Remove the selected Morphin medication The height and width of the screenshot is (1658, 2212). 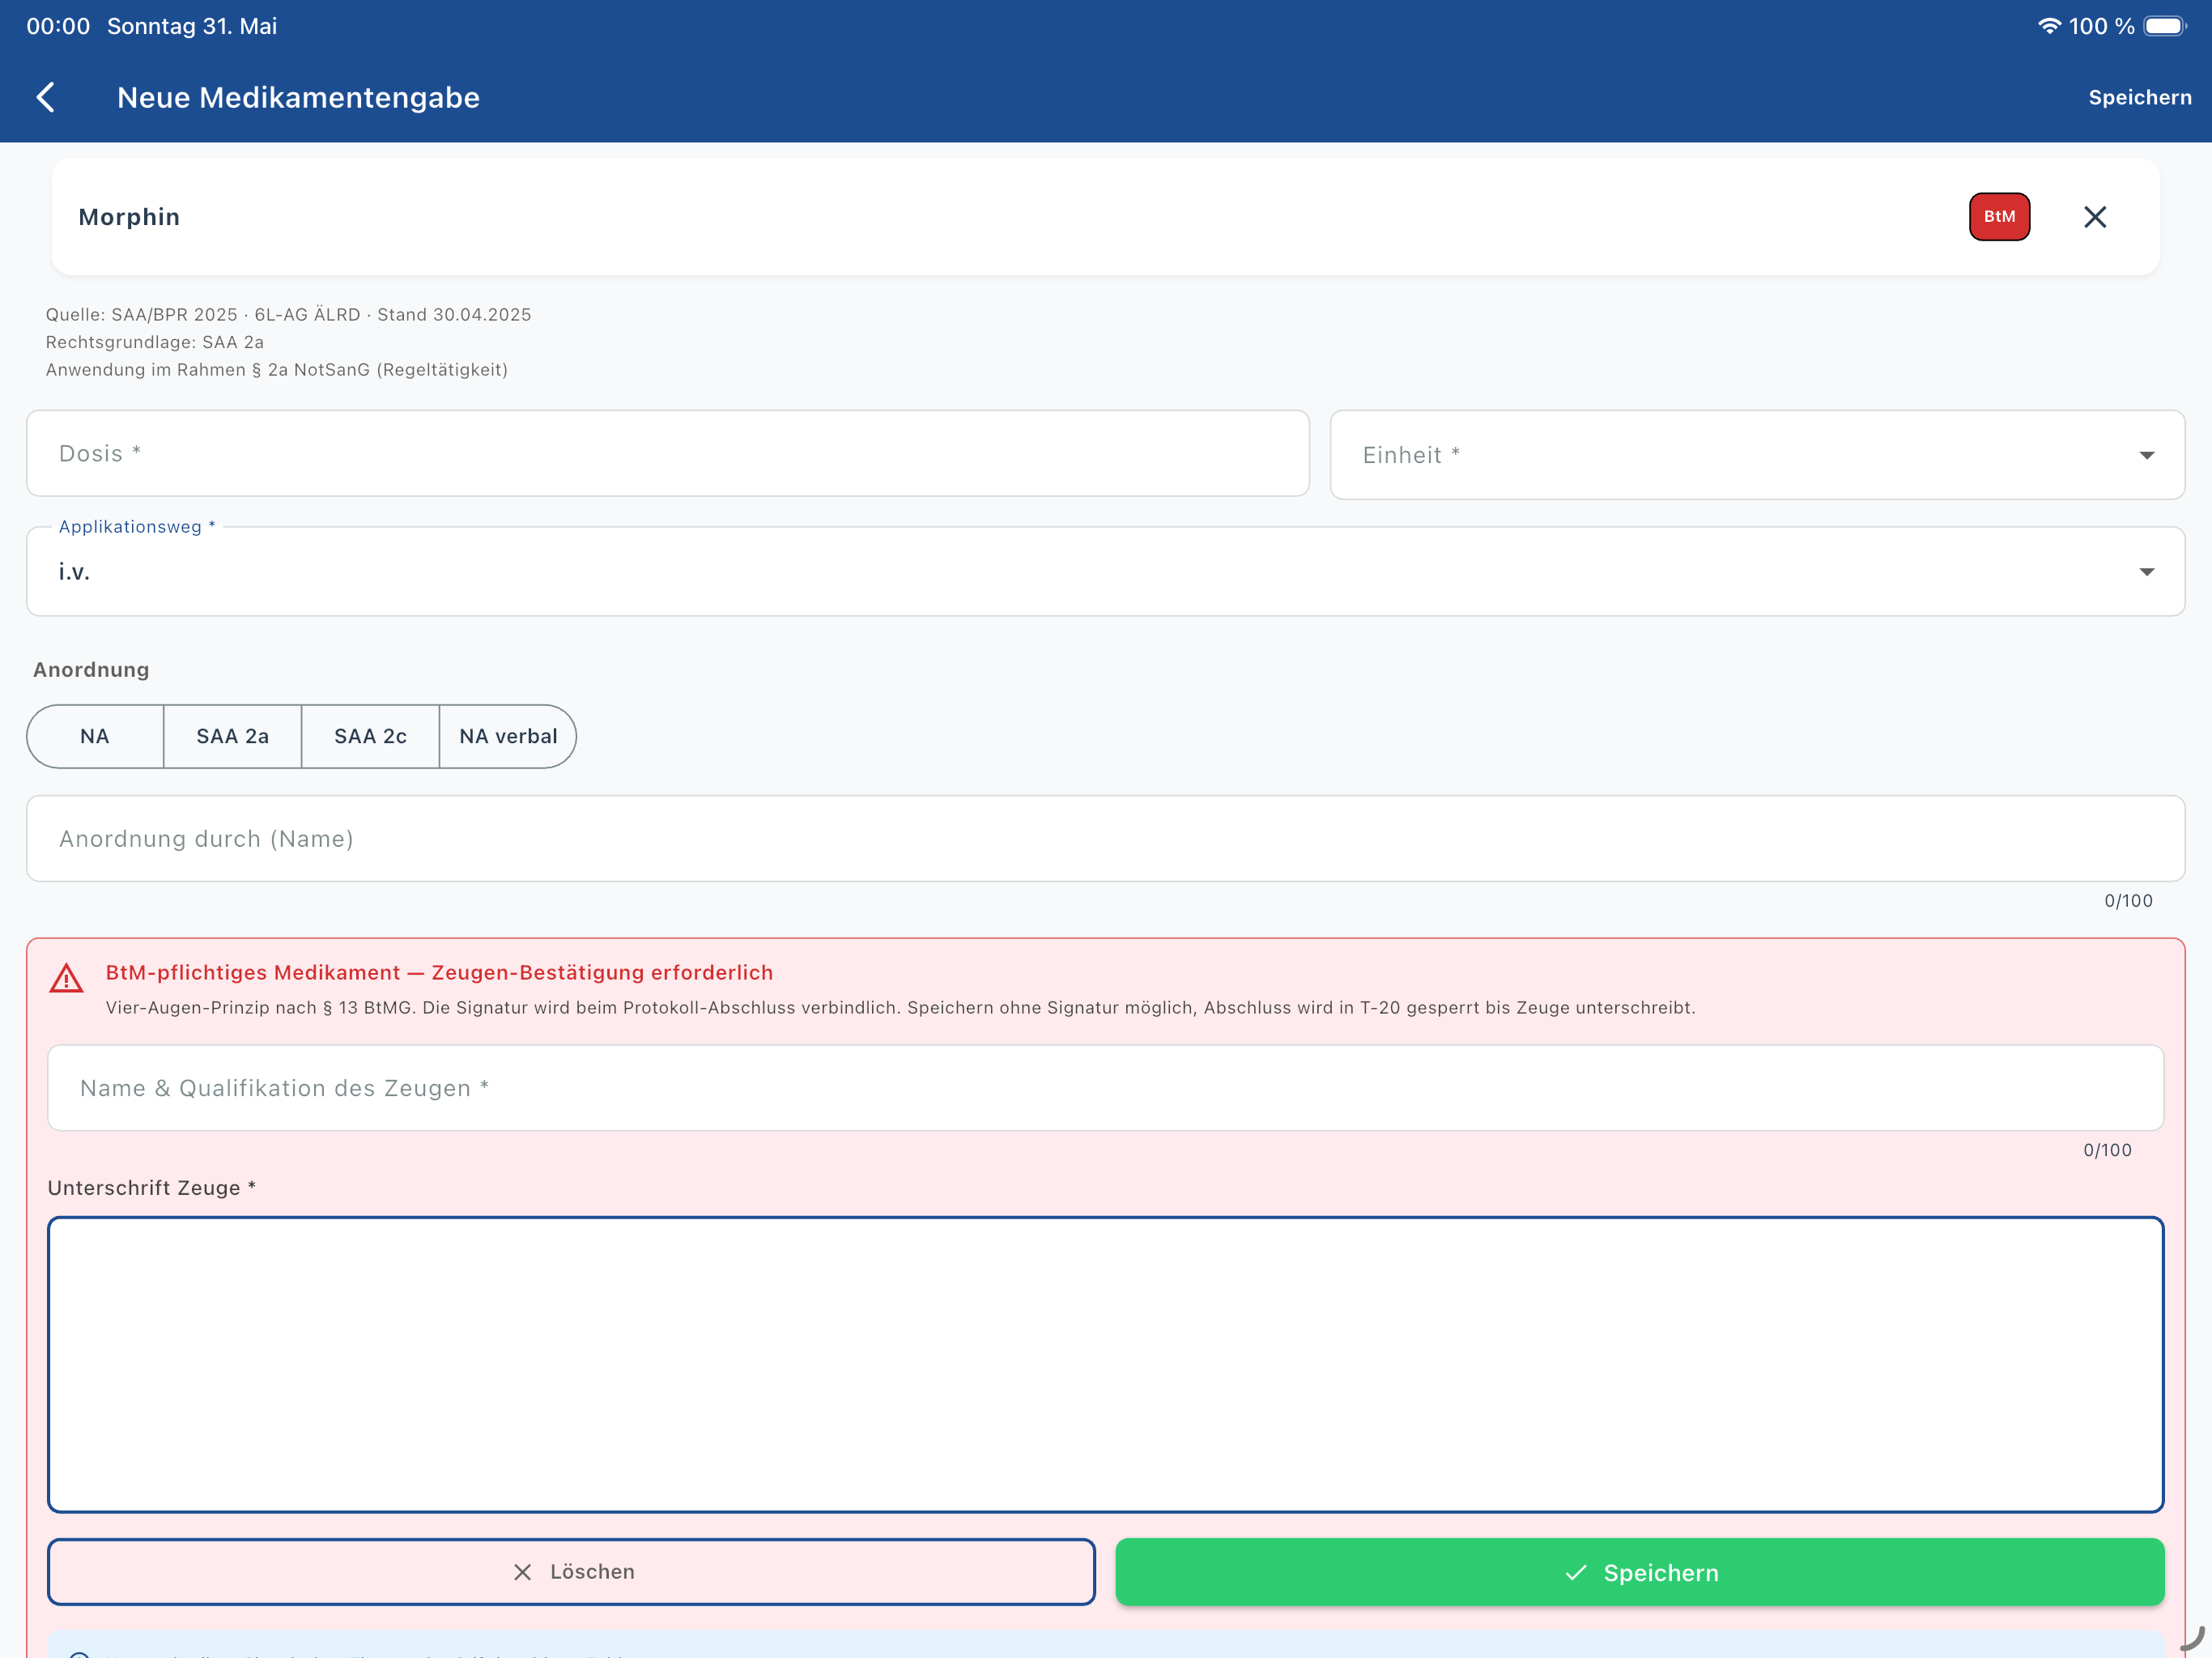(x=2094, y=216)
